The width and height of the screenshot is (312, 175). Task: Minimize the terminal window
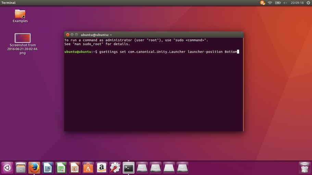[x=72, y=35]
